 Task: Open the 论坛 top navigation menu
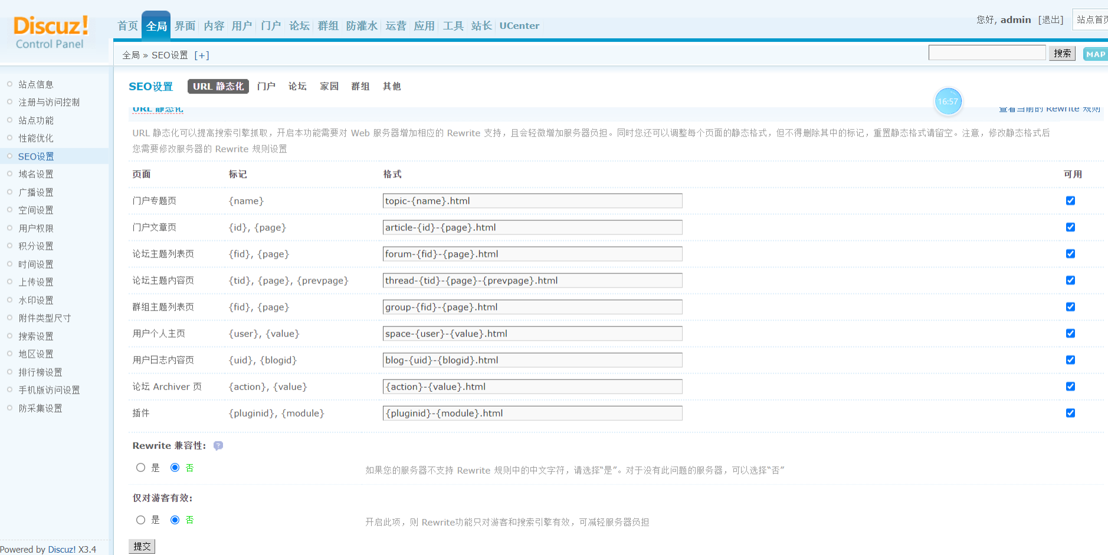point(299,26)
